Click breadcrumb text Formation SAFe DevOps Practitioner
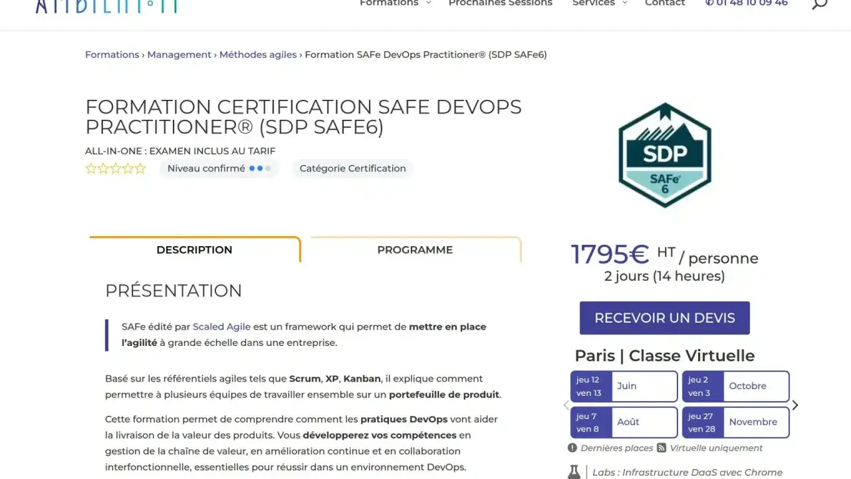The height and width of the screenshot is (479, 851). tap(425, 55)
